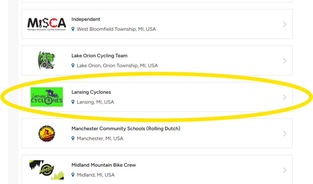
Task: Click the map pin beside Lansing, MI, USA
Action: (x=73, y=102)
